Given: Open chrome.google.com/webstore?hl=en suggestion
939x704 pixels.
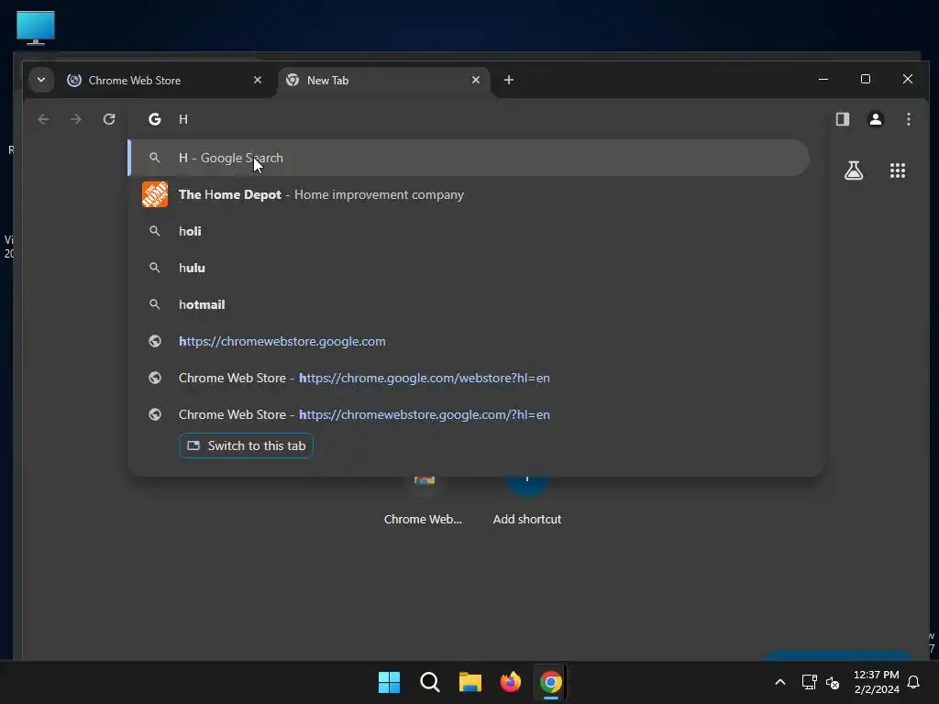Looking at the screenshot, I should point(469,378).
